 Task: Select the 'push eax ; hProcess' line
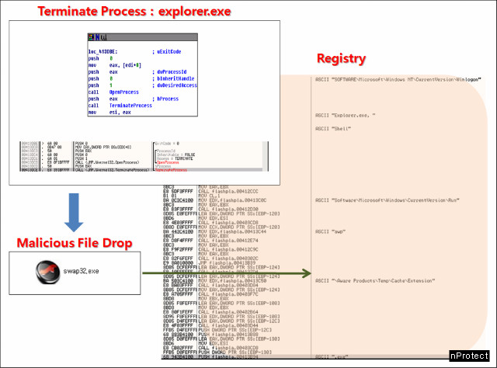pyautogui.click(x=133, y=99)
